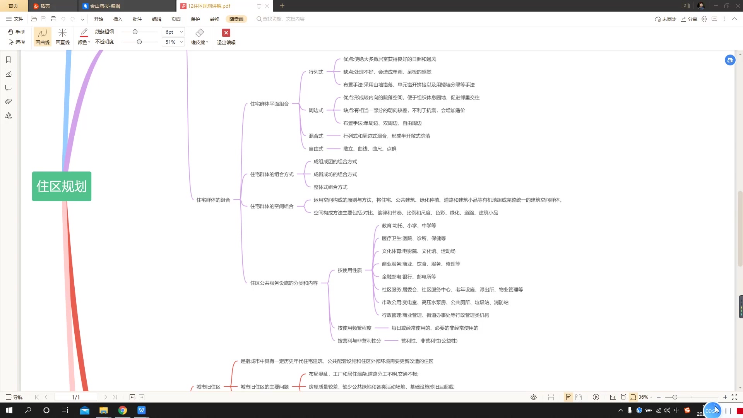Go to next page arrow
Viewport: 743px width, 418px height.
105,397
